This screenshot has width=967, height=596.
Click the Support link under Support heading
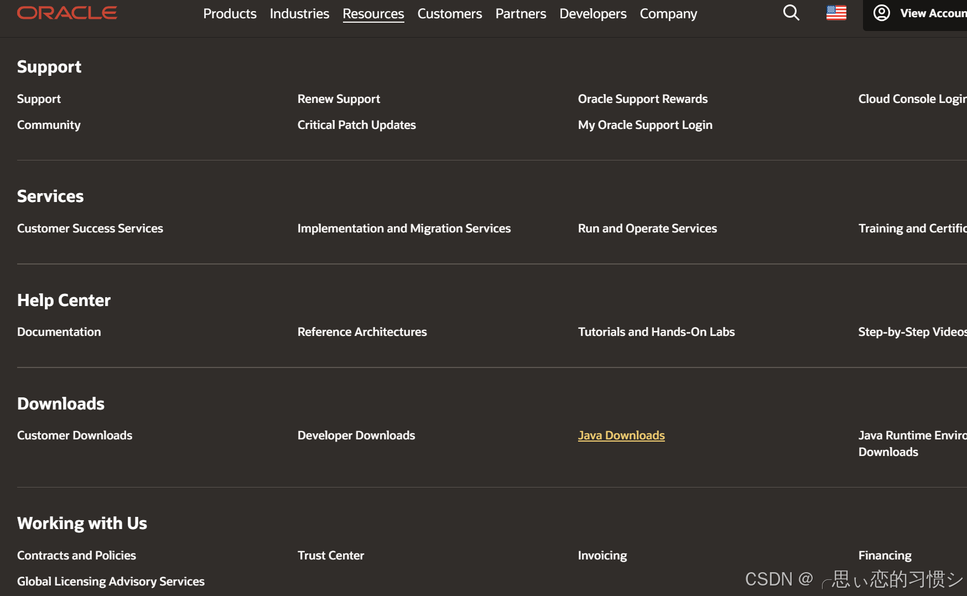point(39,99)
